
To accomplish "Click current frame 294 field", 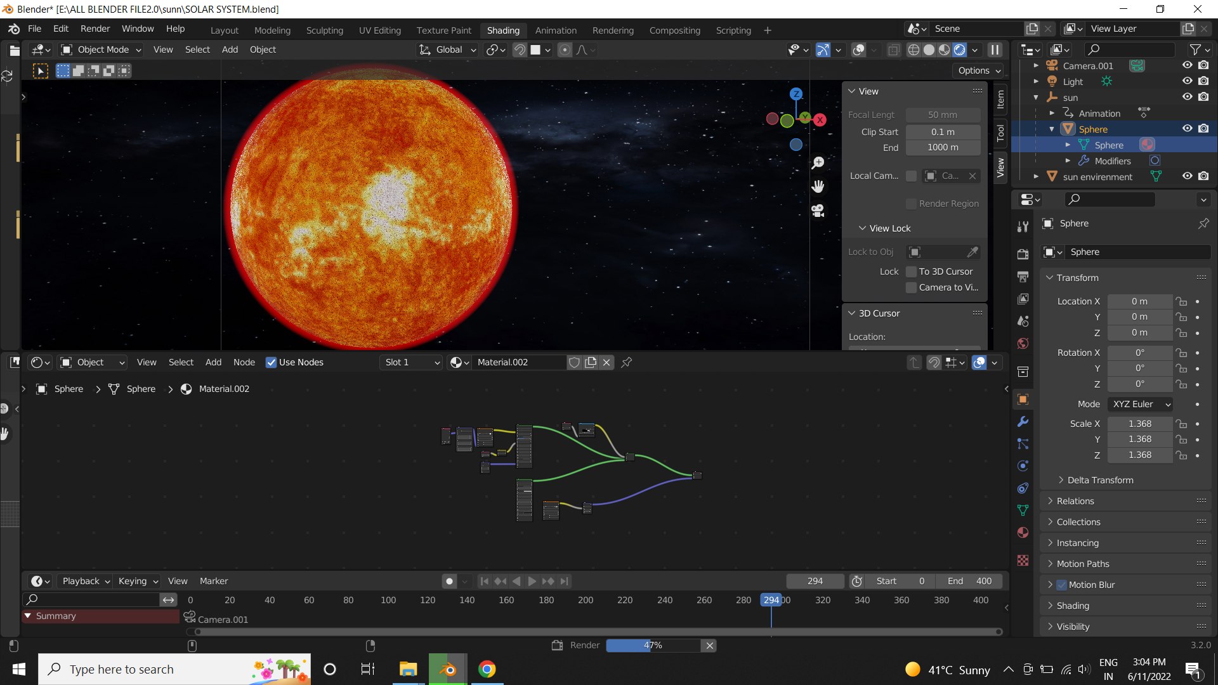I will [x=815, y=581].
